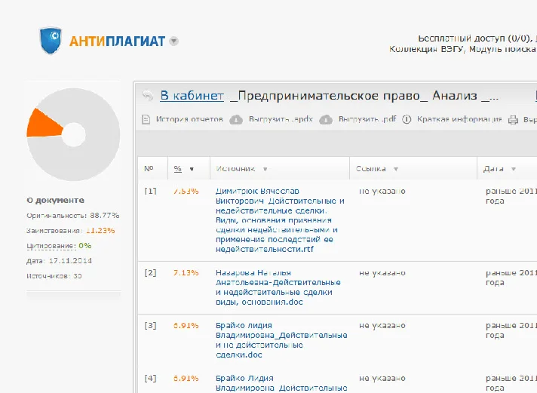537x393 pixels.
Task: Click the back arrow icon before В кабинет
Action: pos(148,96)
